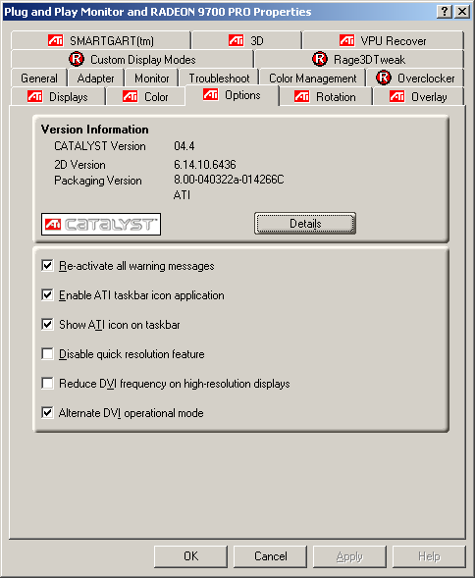Click the ATI icon on Overlay tab
Viewport: 475px width, 578px height.
397,96
